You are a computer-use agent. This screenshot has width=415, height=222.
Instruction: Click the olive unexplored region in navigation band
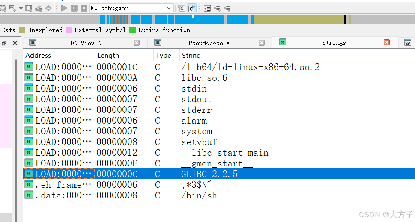coord(299,19)
